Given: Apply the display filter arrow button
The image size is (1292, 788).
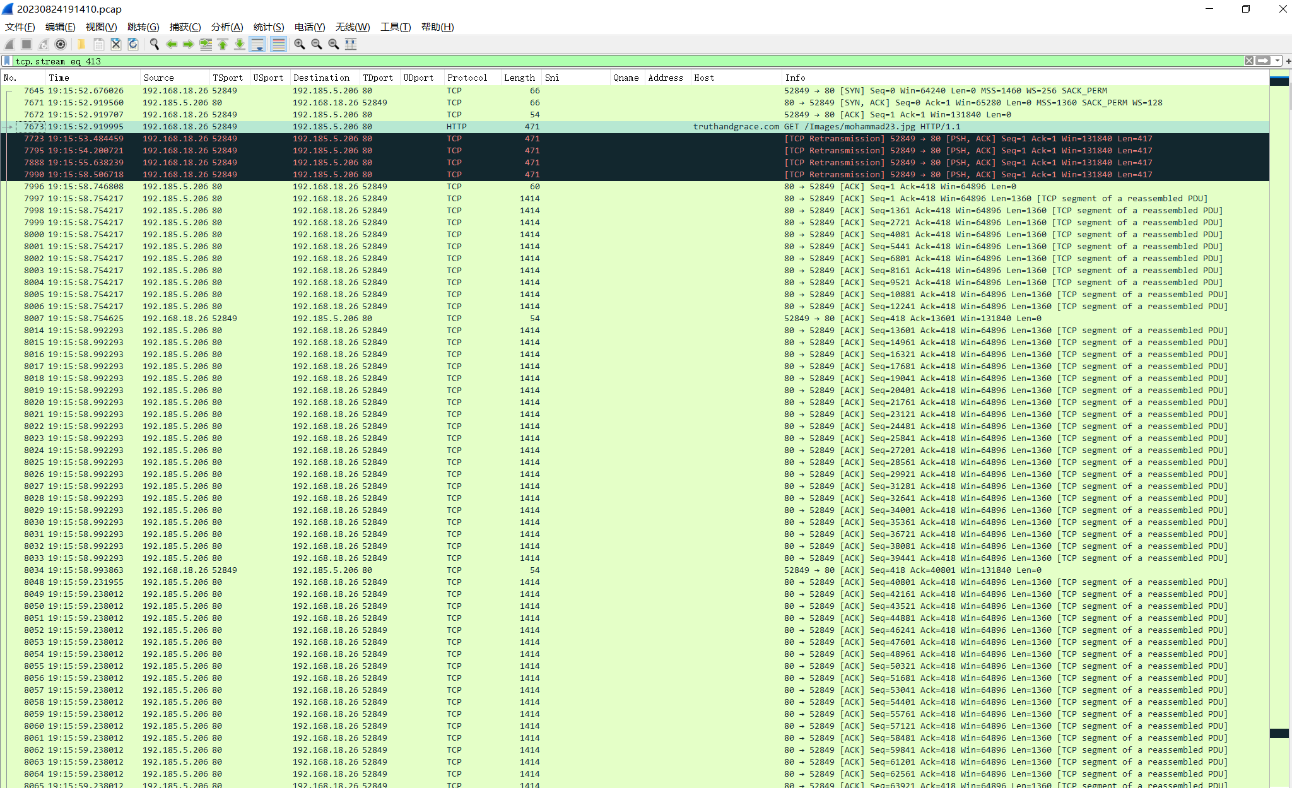Looking at the screenshot, I should pyautogui.click(x=1263, y=61).
